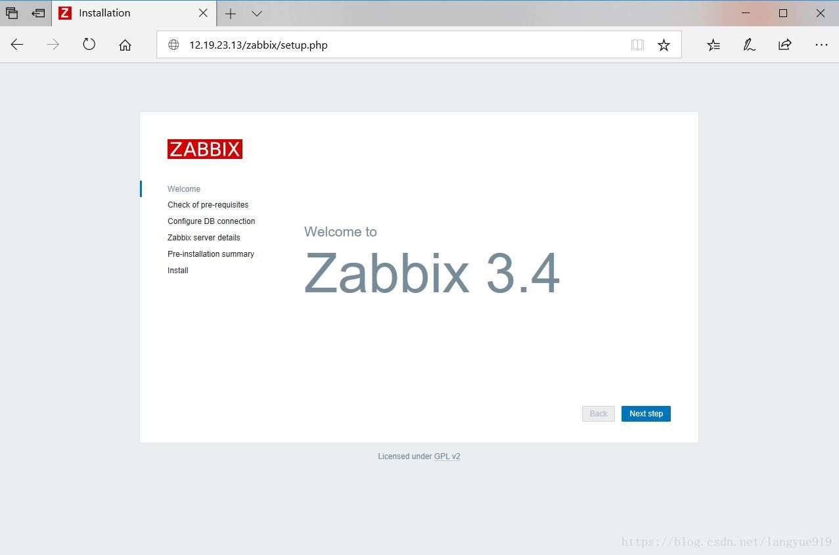Select Zabbix server details step
839x555 pixels.
pyautogui.click(x=204, y=238)
